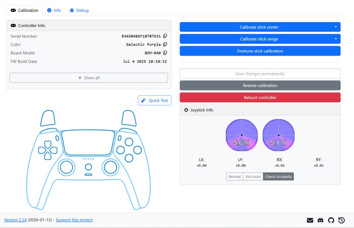Select Check circularity view mode

point(278,176)
